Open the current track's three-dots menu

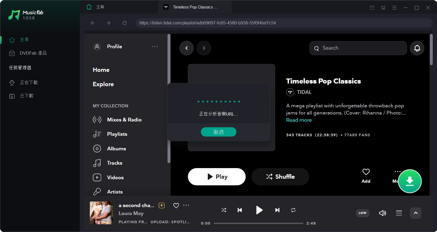tap(186, 205)
